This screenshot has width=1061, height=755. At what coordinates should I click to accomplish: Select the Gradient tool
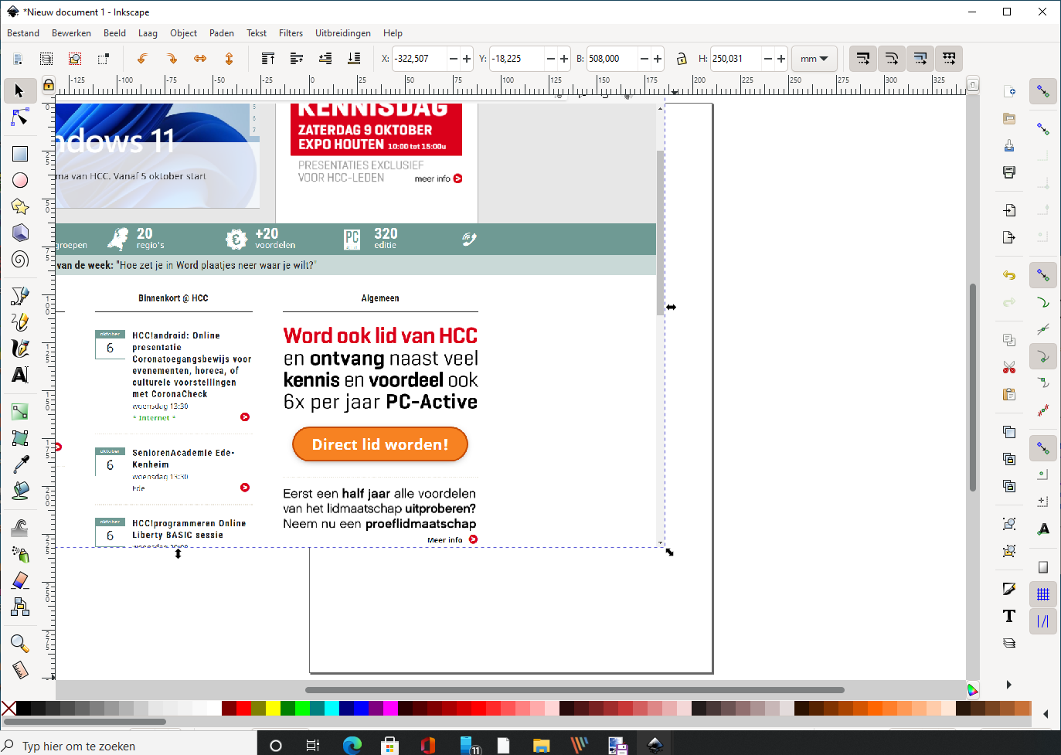coord(19,411)
